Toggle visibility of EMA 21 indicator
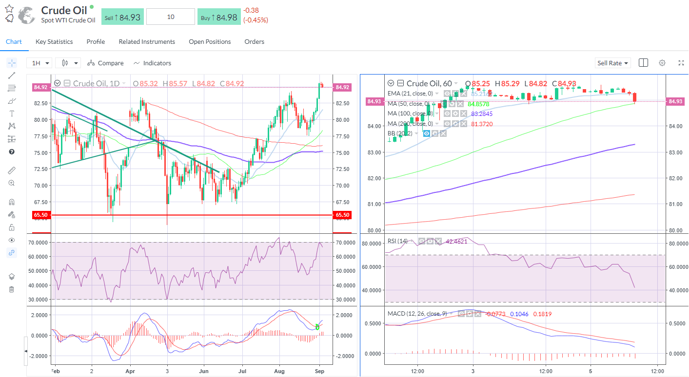 pyautogui.click(x=447, y=94)
